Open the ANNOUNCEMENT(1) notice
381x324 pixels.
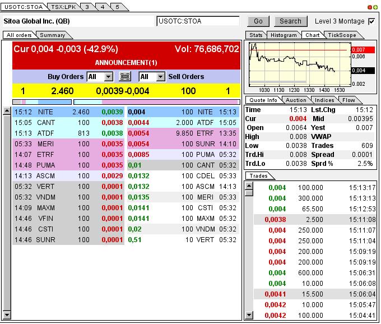pyautogui.click(x=126, y=63)
